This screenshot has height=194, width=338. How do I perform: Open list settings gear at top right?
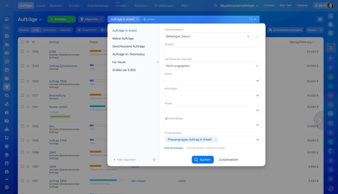[x=320, y=19]
